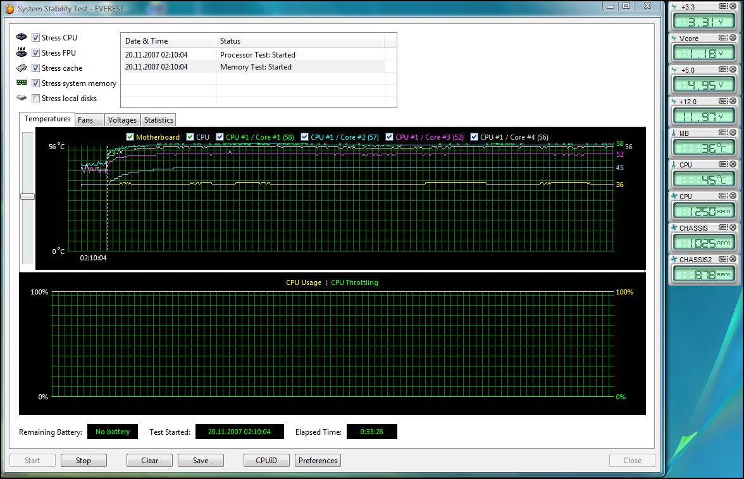Click the Elapsed Time value 0:33:28

click(371, 432)
